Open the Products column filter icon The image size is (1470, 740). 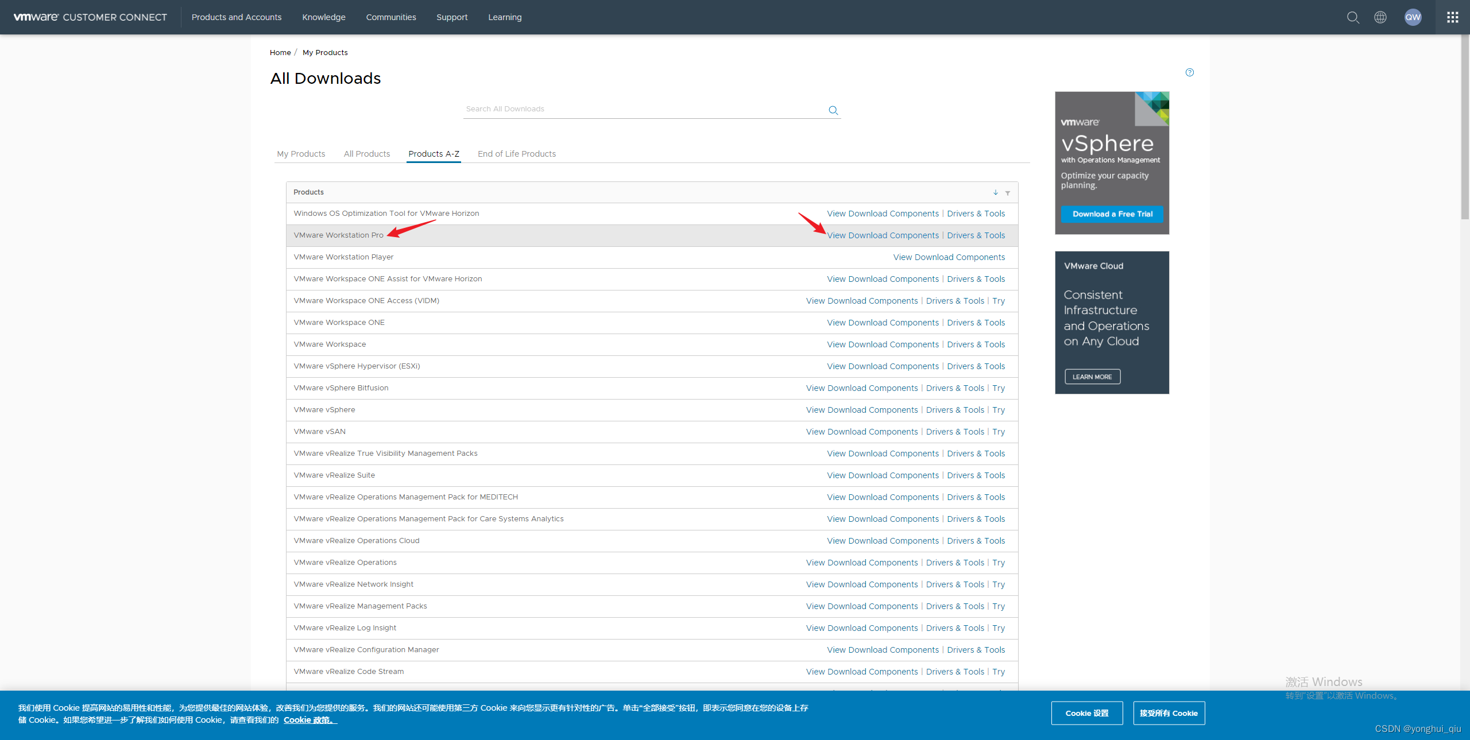click(x=1008, y=193)
